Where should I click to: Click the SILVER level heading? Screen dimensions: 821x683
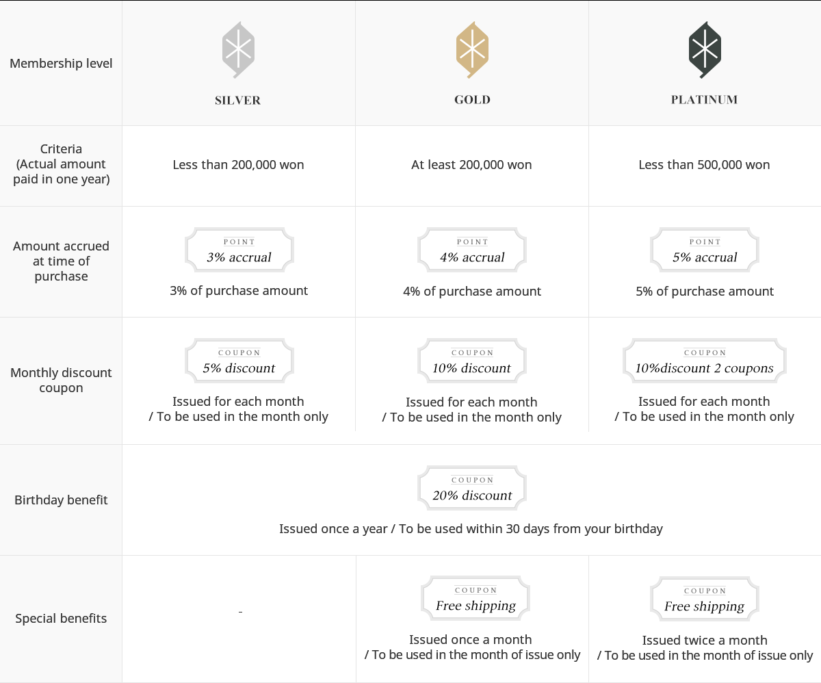tap(238, 101)
